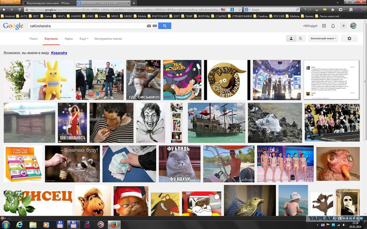Open the РОССИЯ bookmarks folder
The image size is (367, 229).
[277, 16]
